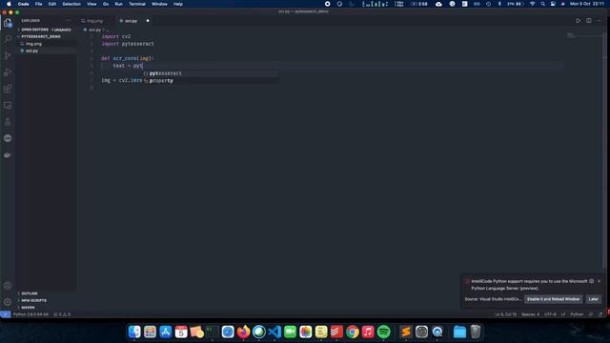
Task: Change language mode Python in status bar
Action: click(x=577, y=314)
